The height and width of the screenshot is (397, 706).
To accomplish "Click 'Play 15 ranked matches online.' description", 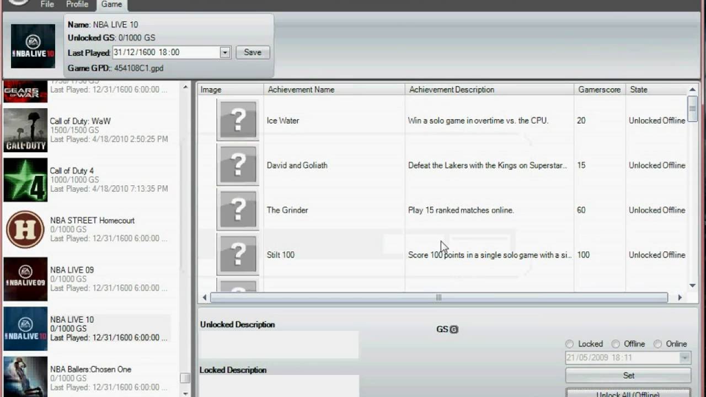I will [461, 210].
